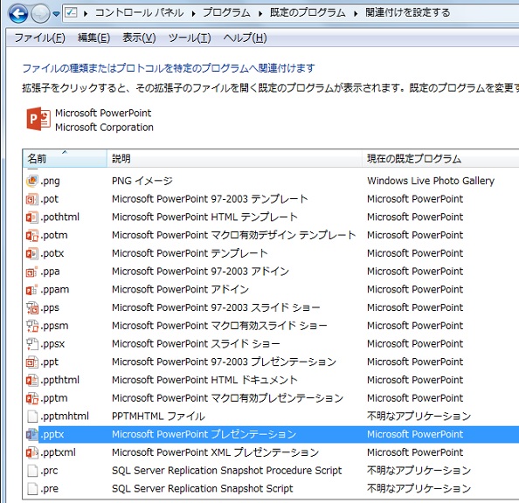Viewport: 519px width, 503px height.
Task: Click the .pptm file type icon
Action: 32,398
